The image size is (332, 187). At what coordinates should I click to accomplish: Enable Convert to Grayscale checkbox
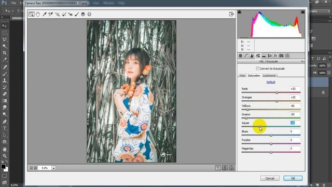[257, 69]
